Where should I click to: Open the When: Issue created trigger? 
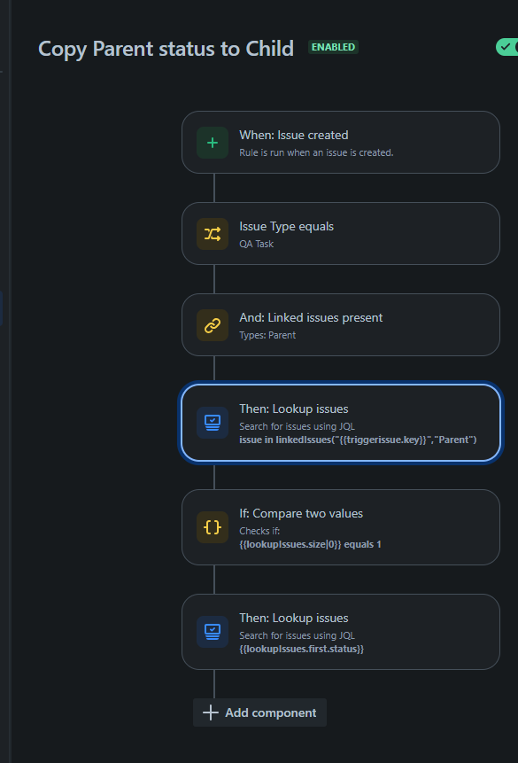tap(341, 142)
